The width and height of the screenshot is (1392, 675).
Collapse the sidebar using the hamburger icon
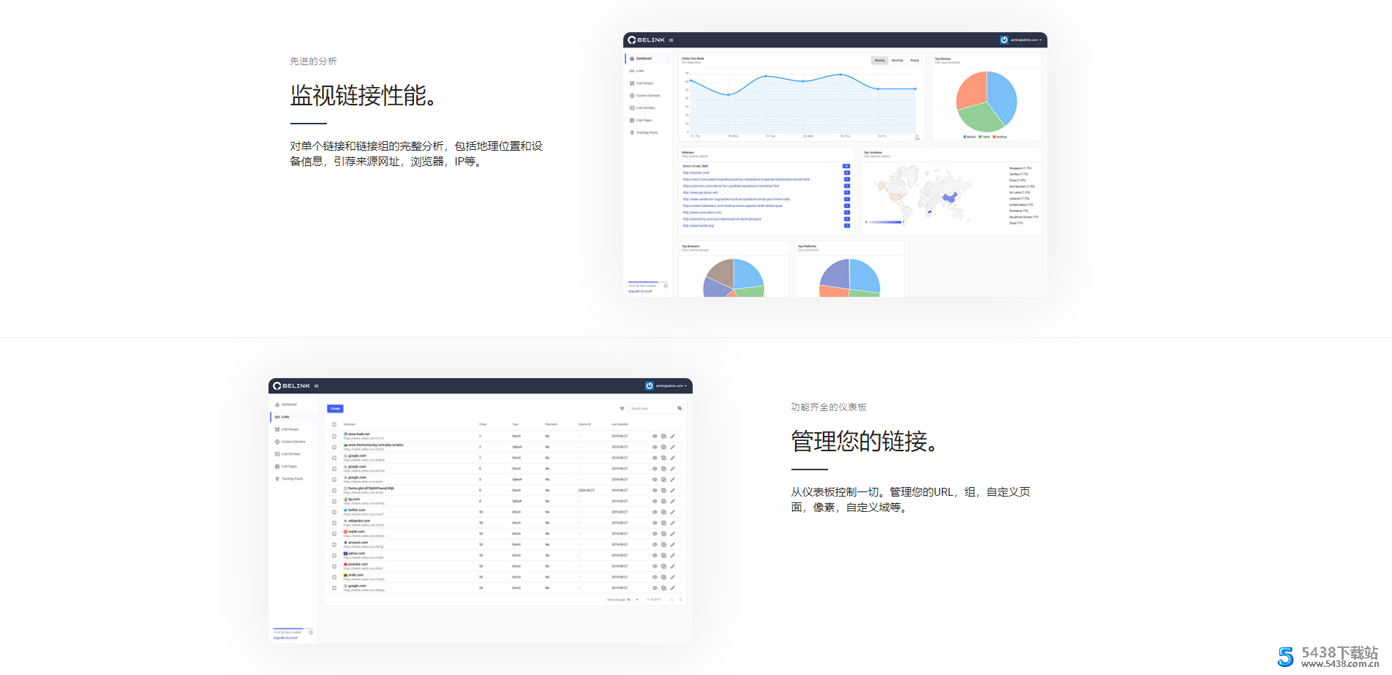click(317, 385)
